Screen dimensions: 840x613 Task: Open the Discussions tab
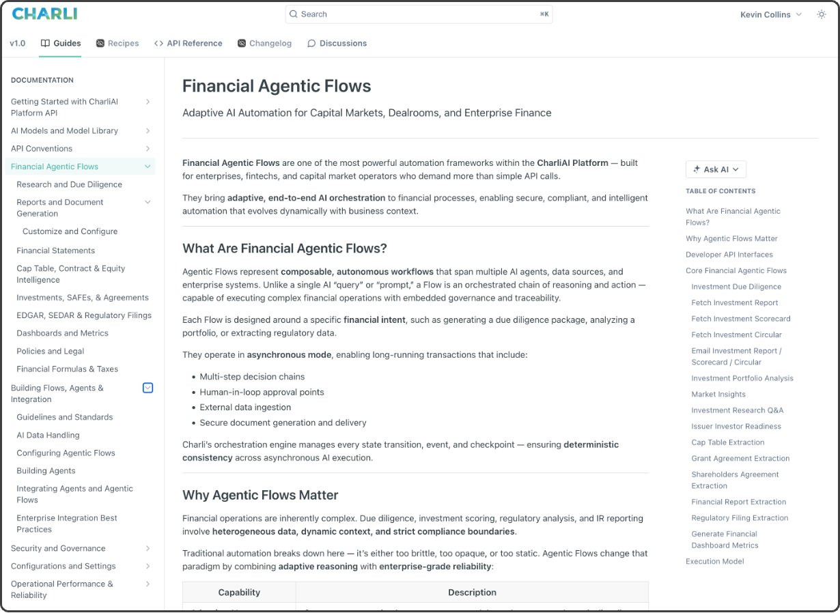337,43
